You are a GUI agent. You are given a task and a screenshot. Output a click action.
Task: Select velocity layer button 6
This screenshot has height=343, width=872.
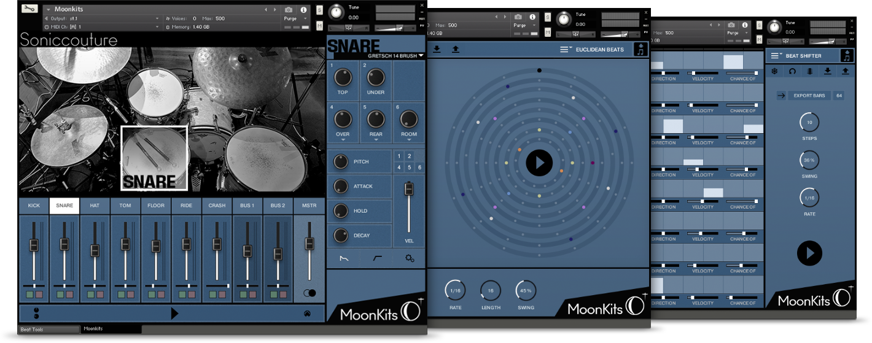[x=419, y=168]
